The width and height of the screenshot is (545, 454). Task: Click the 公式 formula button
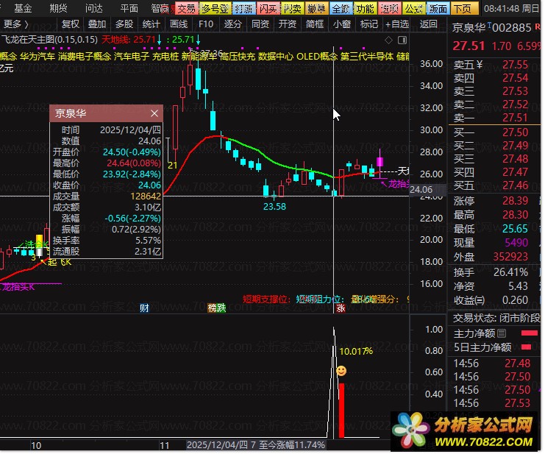point(413,8)
